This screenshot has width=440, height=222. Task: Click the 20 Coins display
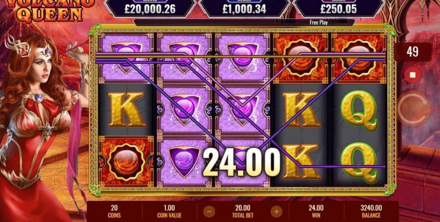click(114, 212)
